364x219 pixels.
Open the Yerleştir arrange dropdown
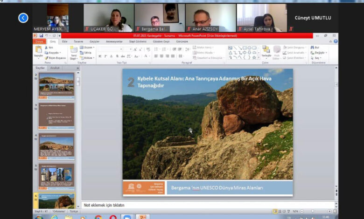[266, 55]
